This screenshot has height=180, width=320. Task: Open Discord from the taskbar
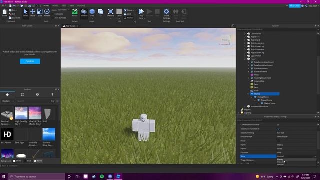110,176
